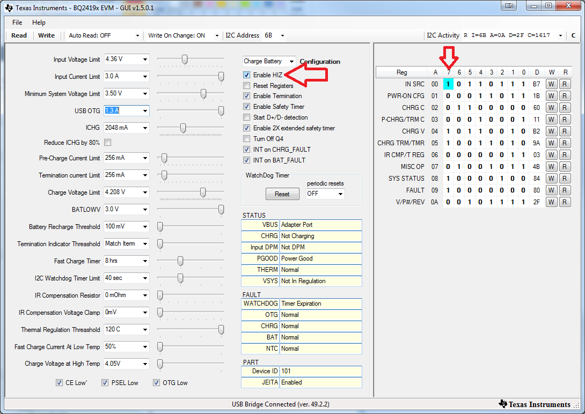The width and height of the screenshot is (585, 414).
Task: Click the Charge Voltage Limit slider handle
Action: point(203,193)
